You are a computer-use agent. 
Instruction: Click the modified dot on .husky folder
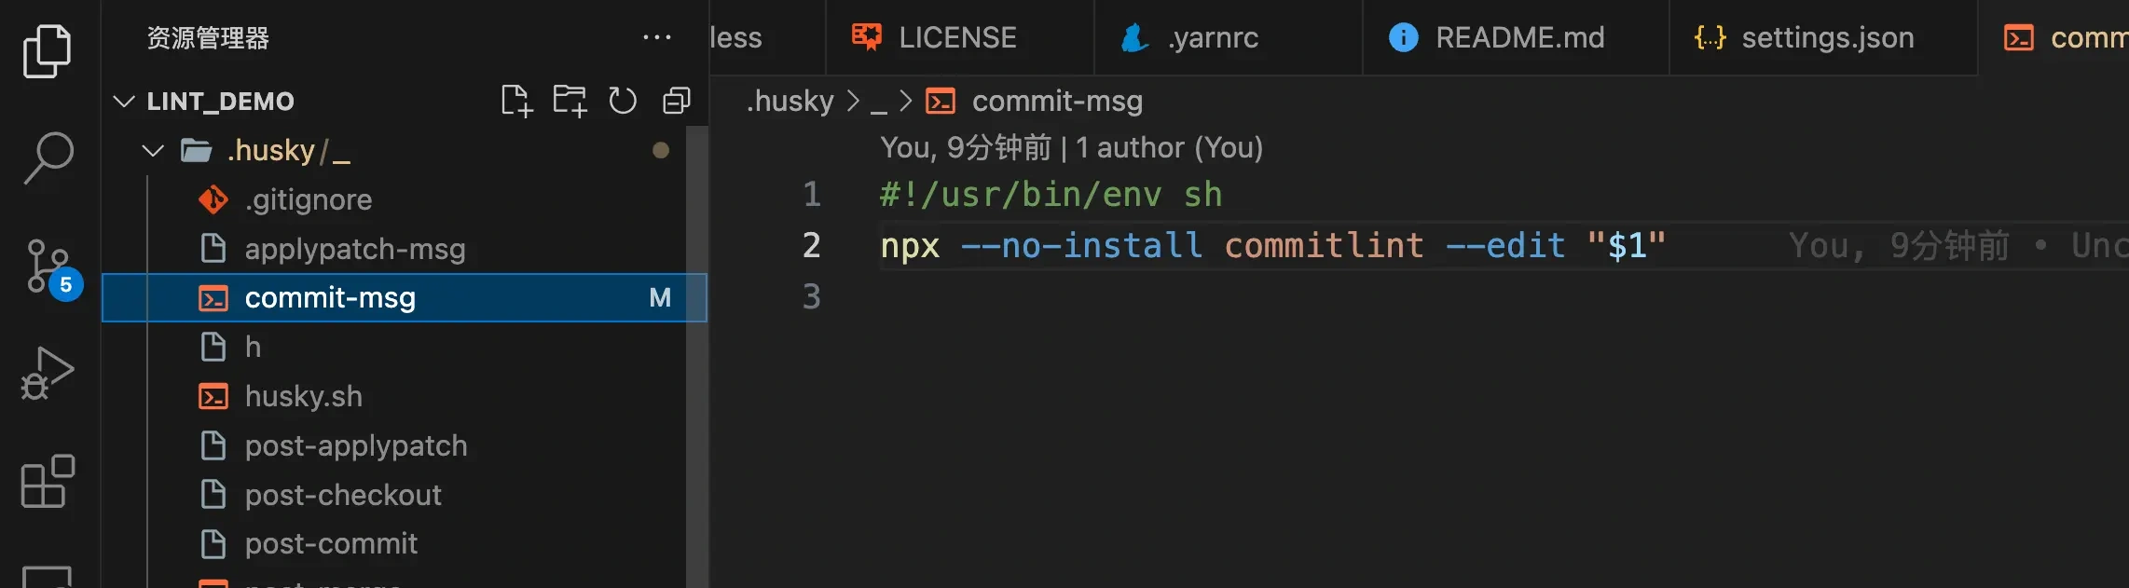[x=661, y=150]
